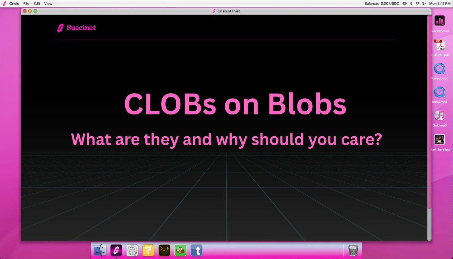The width and height of the screenshot is (453, 259).
Task: Minimize the Crisis of Trust window
Action: pos(30,11)
